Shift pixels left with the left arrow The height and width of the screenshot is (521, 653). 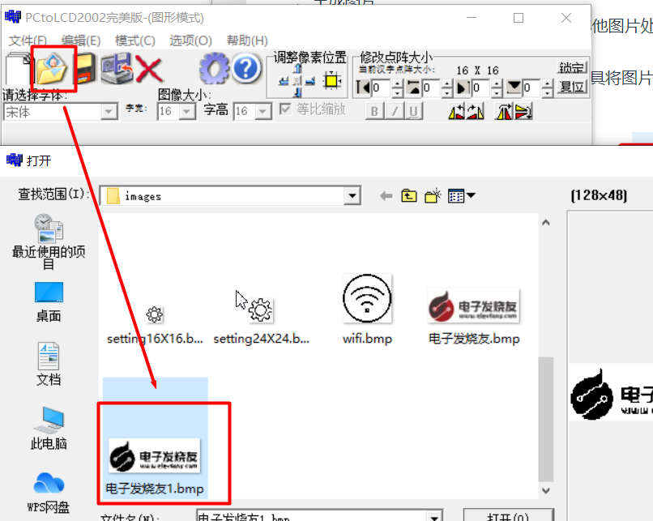[x=284, y=81]
